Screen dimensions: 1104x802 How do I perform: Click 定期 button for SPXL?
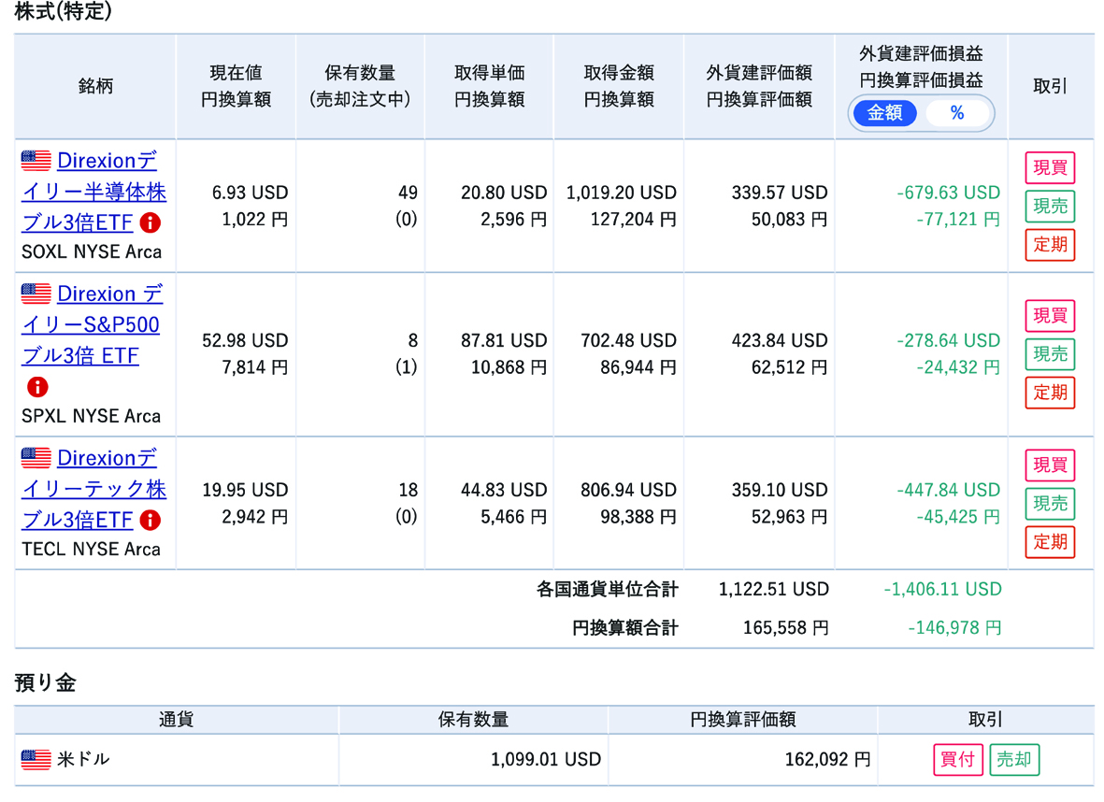point(1050,393)
